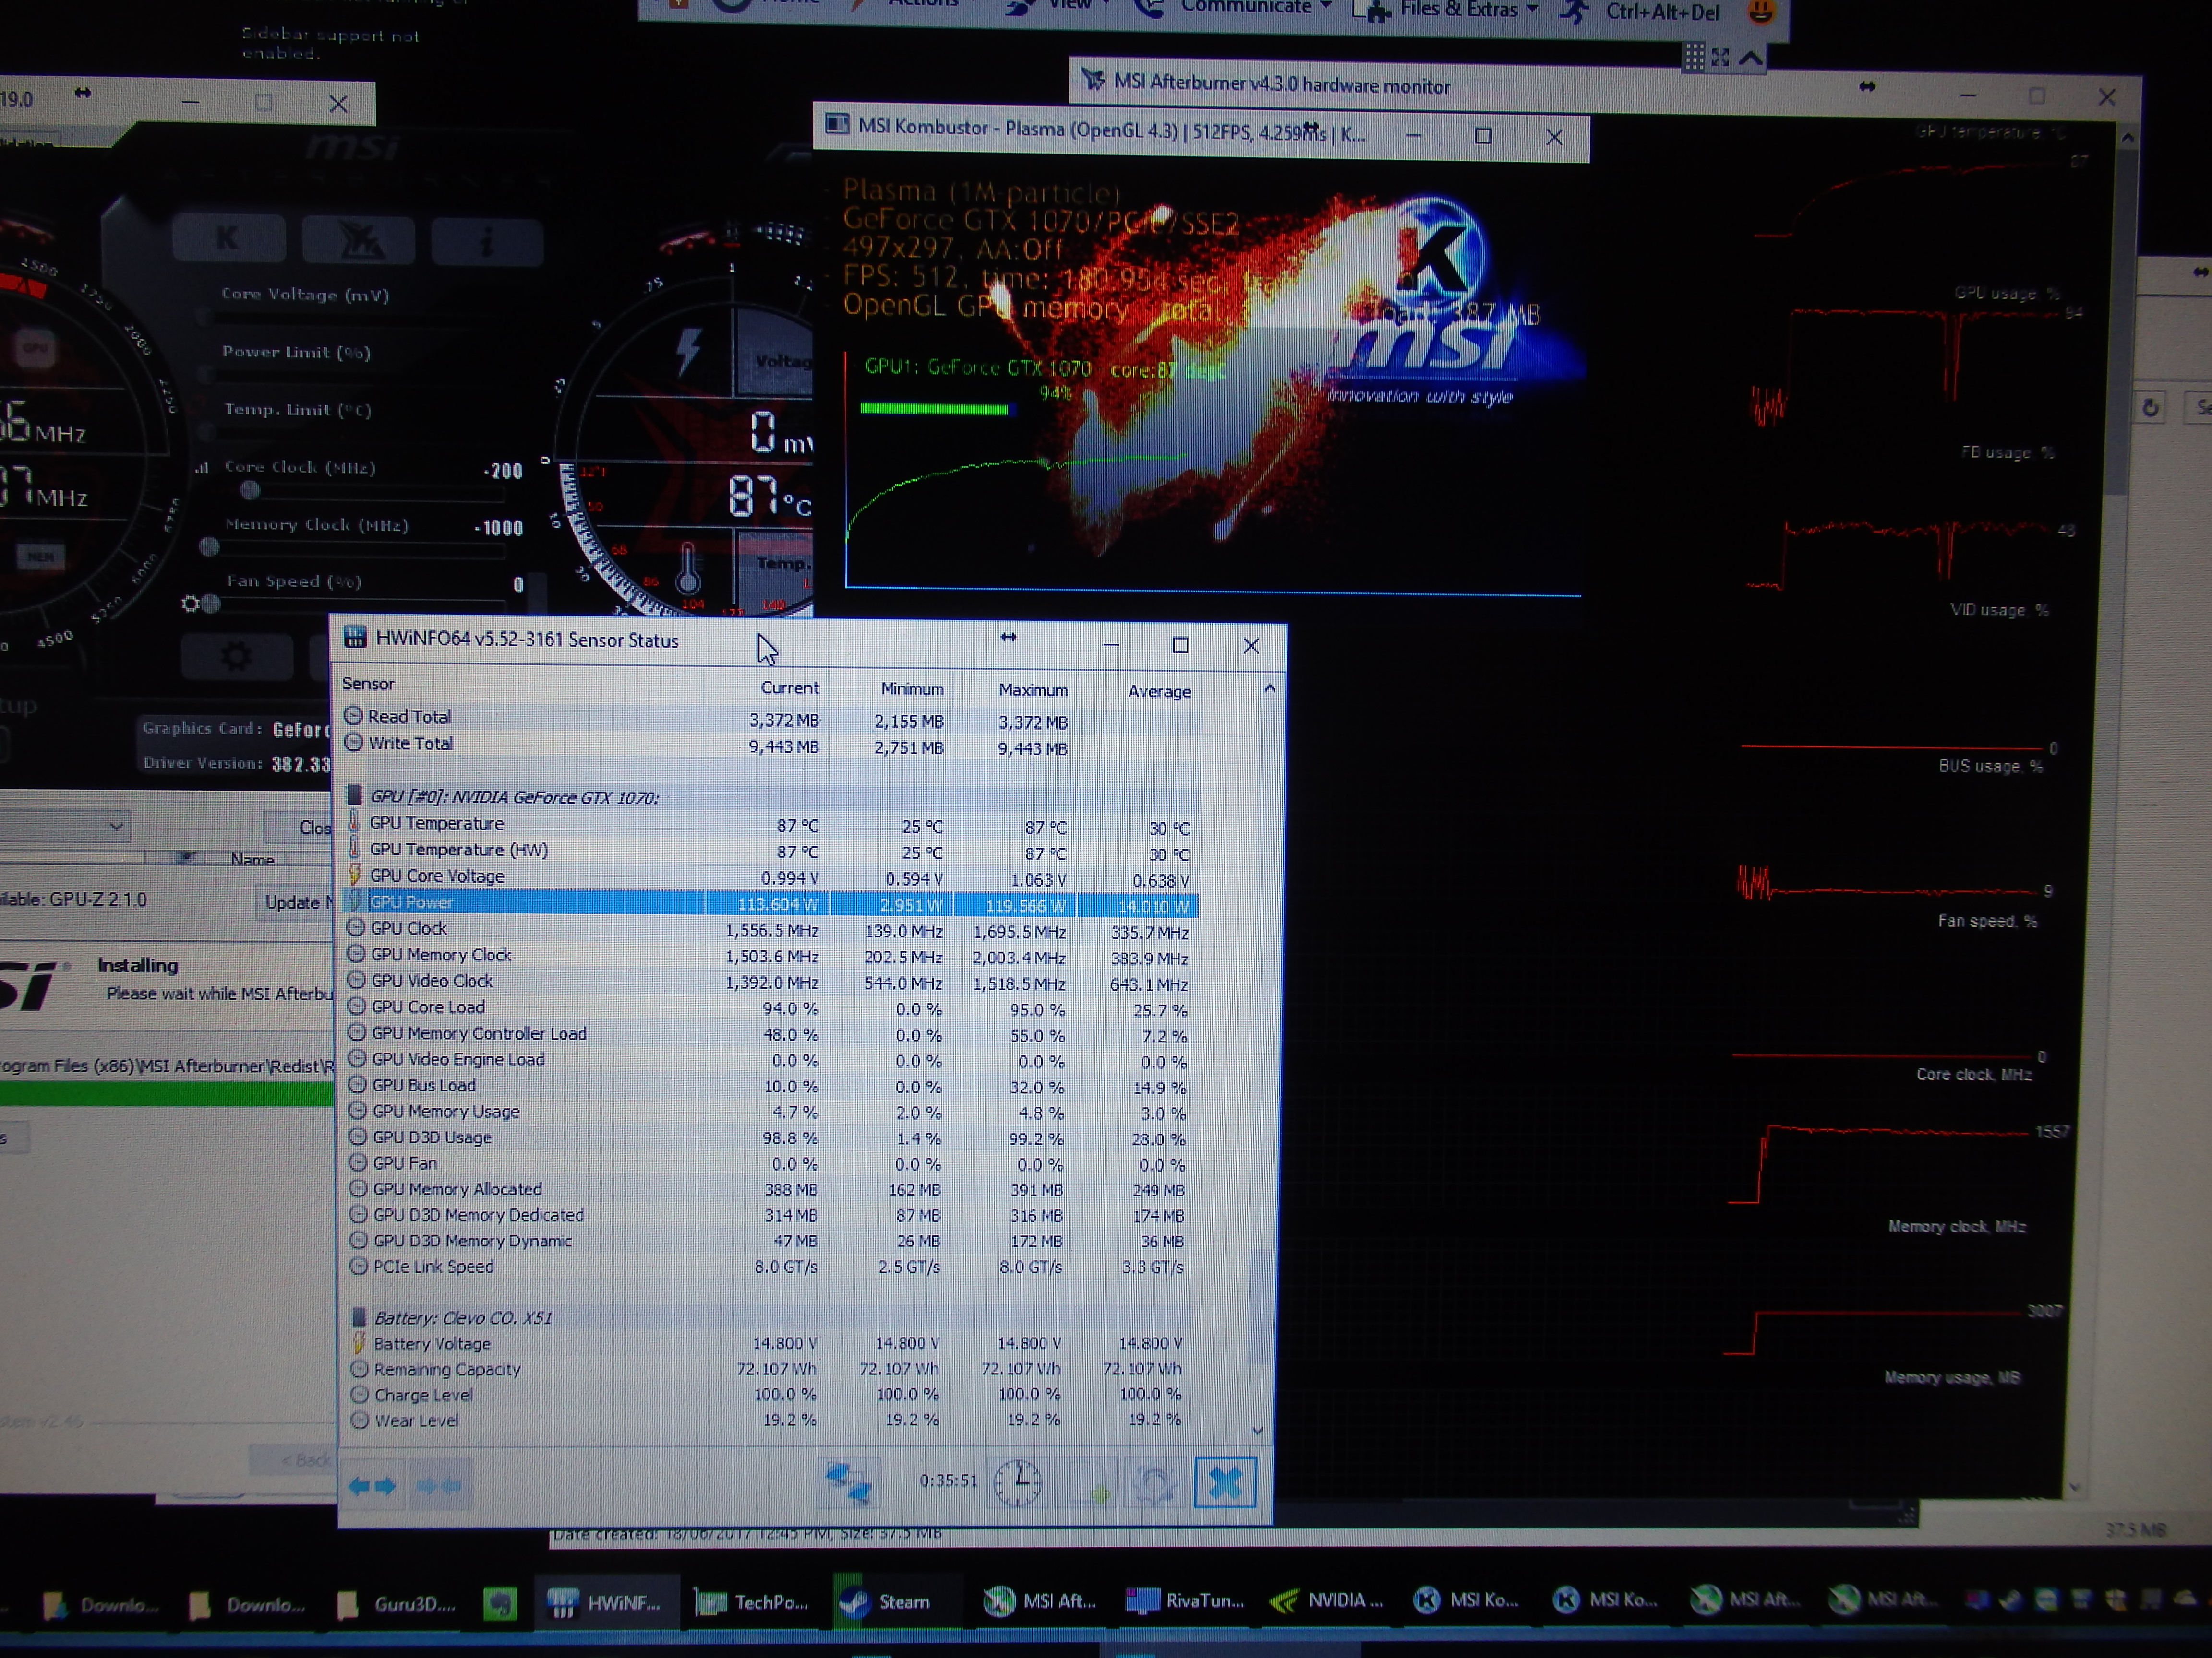Open NVIDIA app from the taskbar
2212x1658 pixels.
pyautogui.click(x=1326, y=1600)
